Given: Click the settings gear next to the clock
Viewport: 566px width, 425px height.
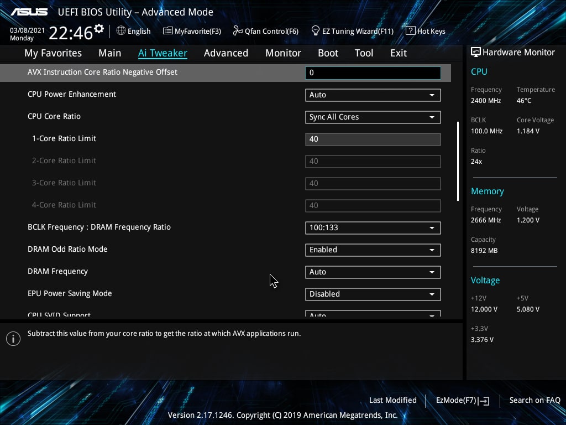Looking at the screenshot, I should (x=99, y=29).
